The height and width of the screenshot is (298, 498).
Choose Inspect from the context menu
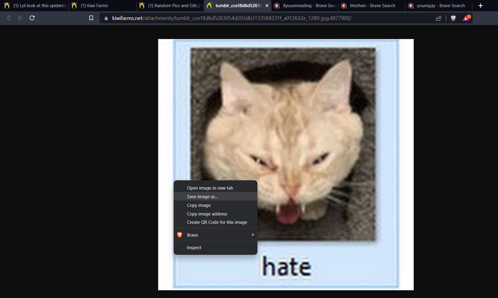[x=215, y=248]
